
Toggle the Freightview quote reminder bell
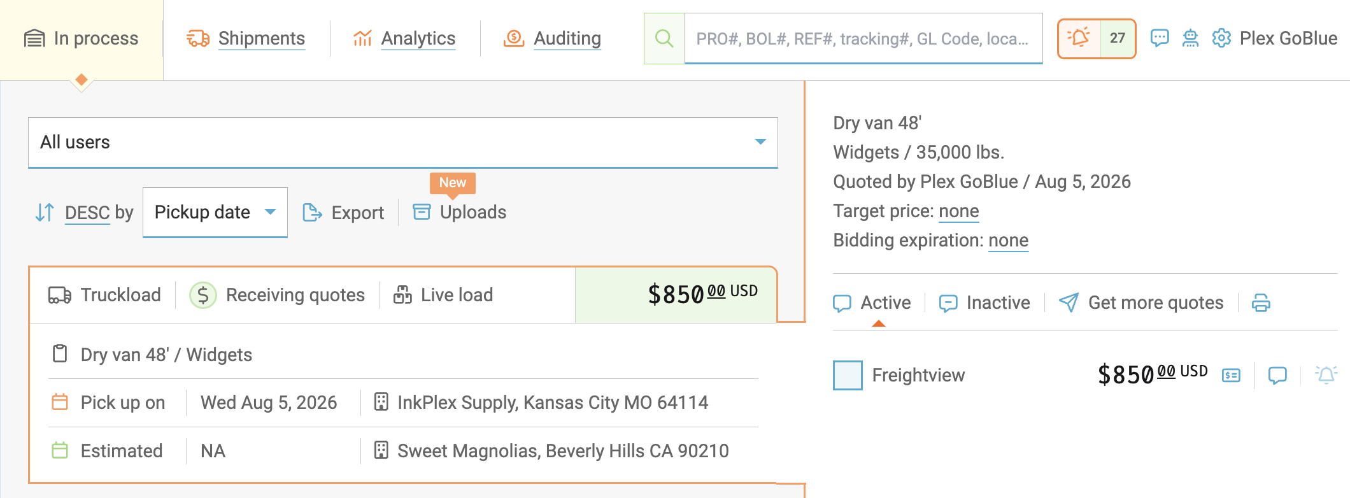1326,375
